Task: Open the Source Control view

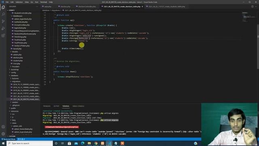Action: [3, 21]
